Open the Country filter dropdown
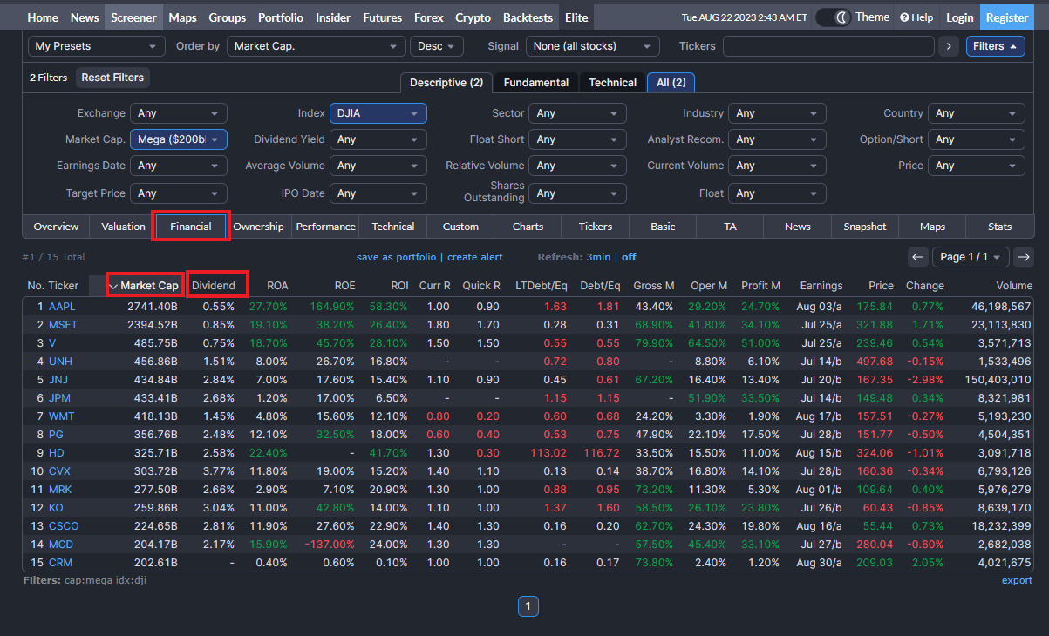Screen dimensions: 1049x636 click(x=977, y=113)
